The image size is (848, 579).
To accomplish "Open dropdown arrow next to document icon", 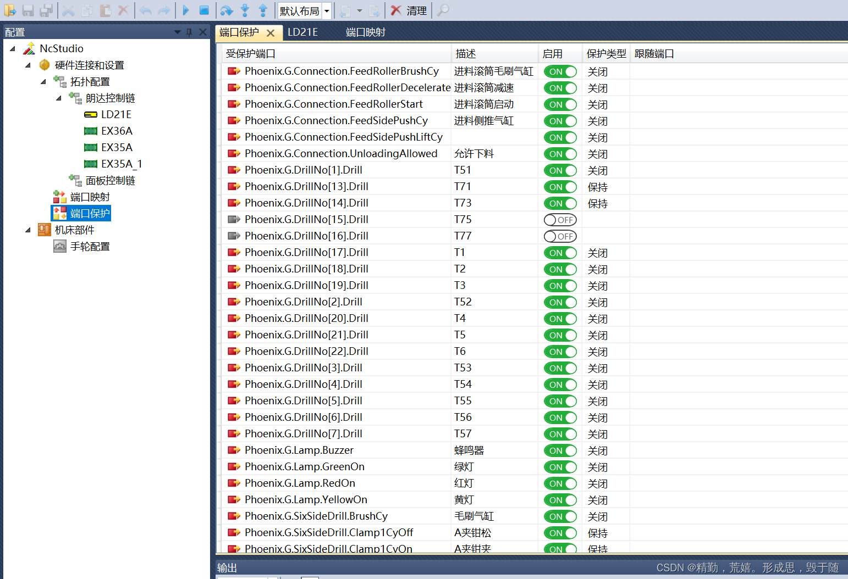I will click(360, 10).
